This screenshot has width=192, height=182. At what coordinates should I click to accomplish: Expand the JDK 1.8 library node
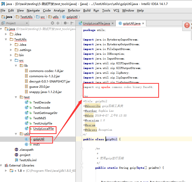pos(6,170)
